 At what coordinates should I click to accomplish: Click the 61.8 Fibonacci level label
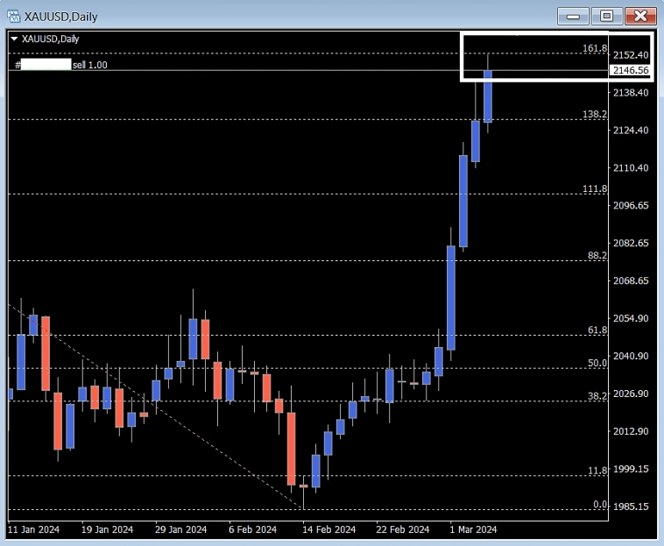point(597,330)
